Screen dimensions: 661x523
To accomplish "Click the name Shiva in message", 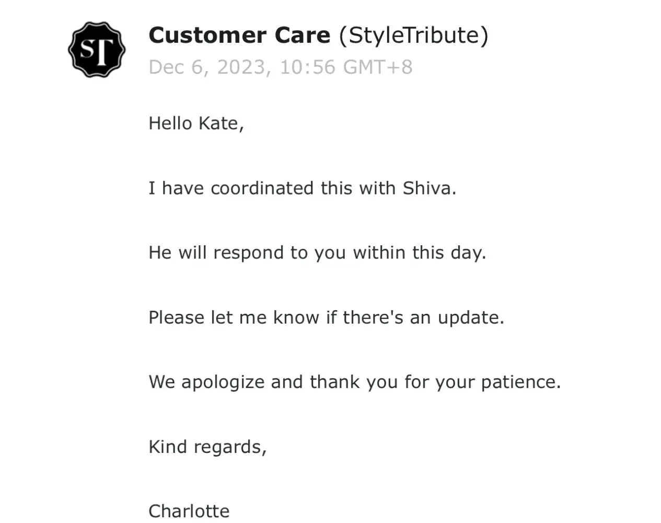I will coord(426,188).
